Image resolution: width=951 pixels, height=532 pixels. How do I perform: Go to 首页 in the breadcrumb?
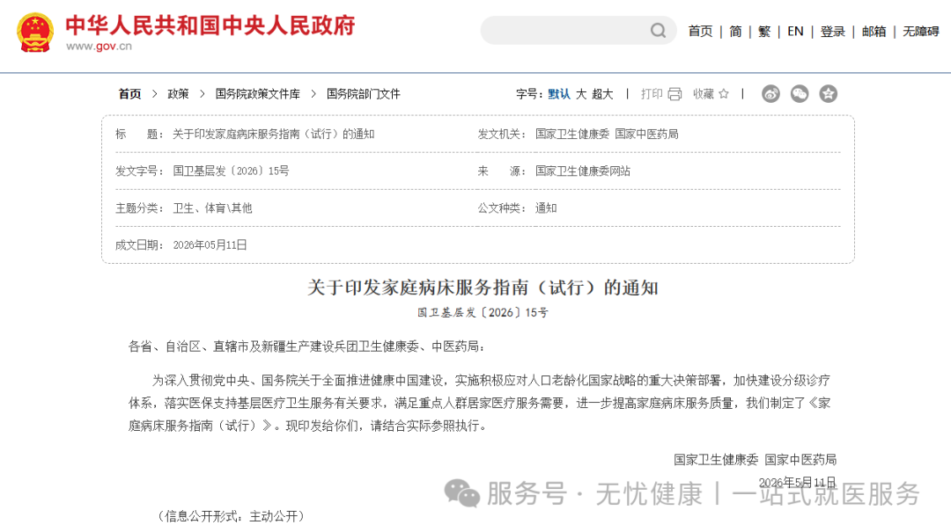click(129, 94)
